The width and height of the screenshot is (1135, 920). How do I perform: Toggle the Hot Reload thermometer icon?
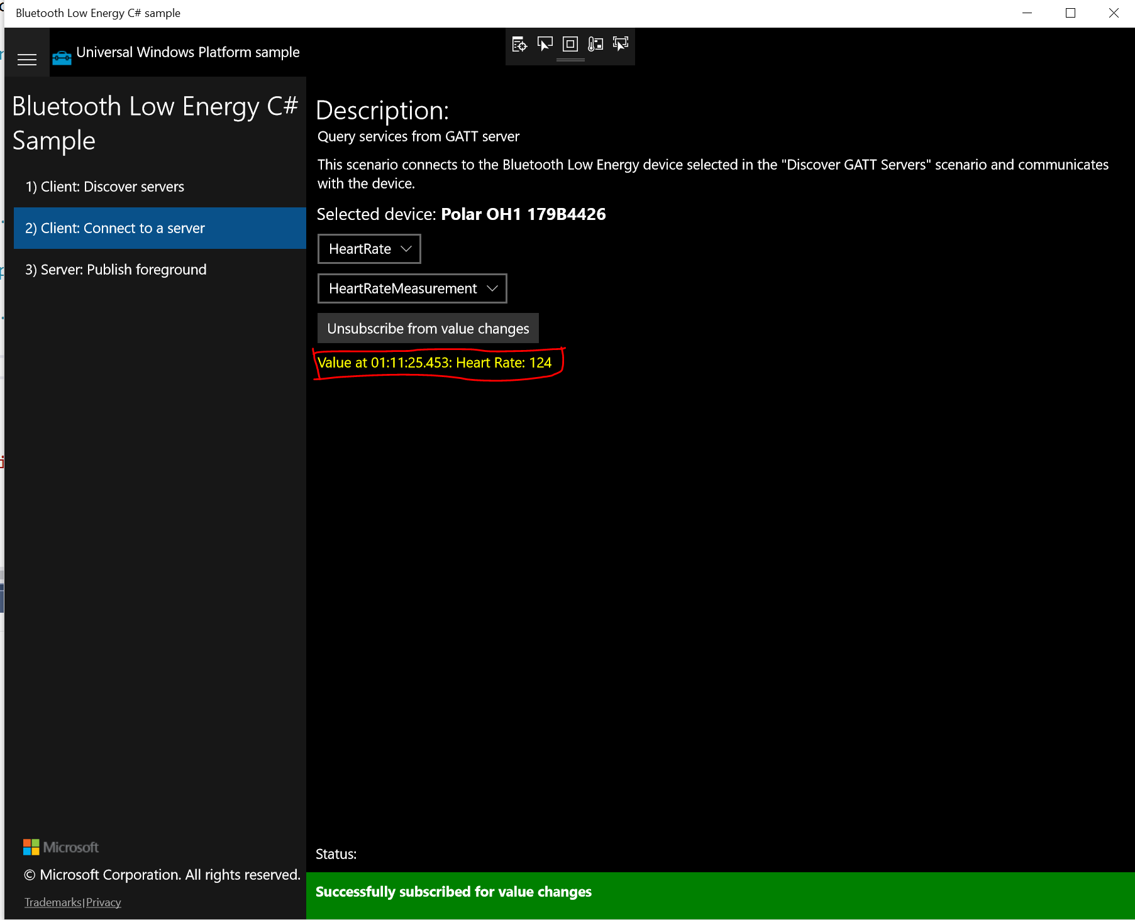[x=595, y=44]
